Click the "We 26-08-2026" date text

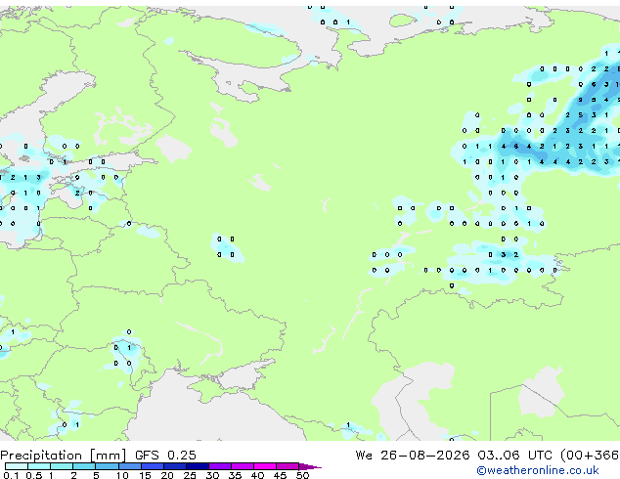(x=413, y=456)
